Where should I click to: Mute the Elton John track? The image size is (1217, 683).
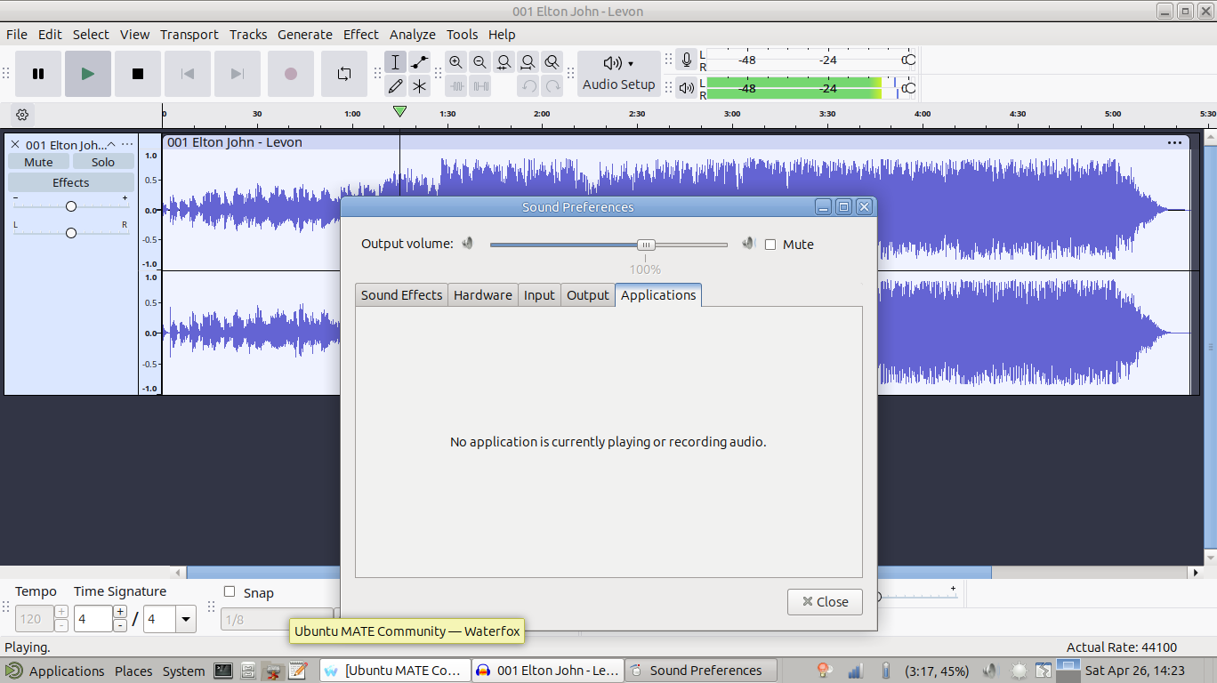[x=38, y=162]
